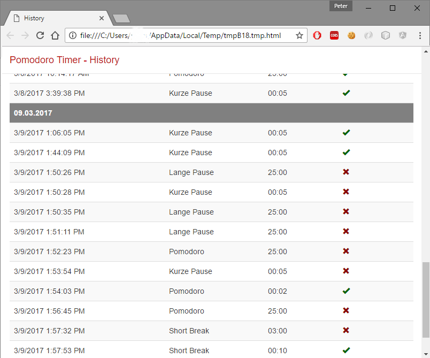
Task: Click Kurze Pause in the 1:53:54 PM row
Action: pyautogui.click(x=190, y=271)
